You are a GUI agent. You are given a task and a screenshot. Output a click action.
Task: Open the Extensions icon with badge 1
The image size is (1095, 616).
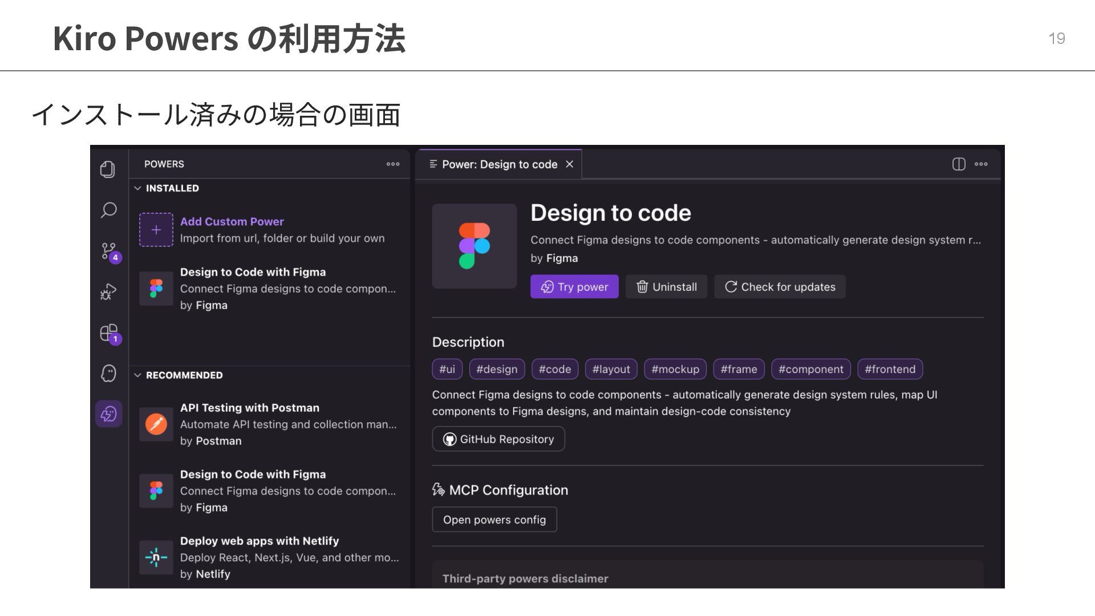pyautogui.click(x=108, y=333)
